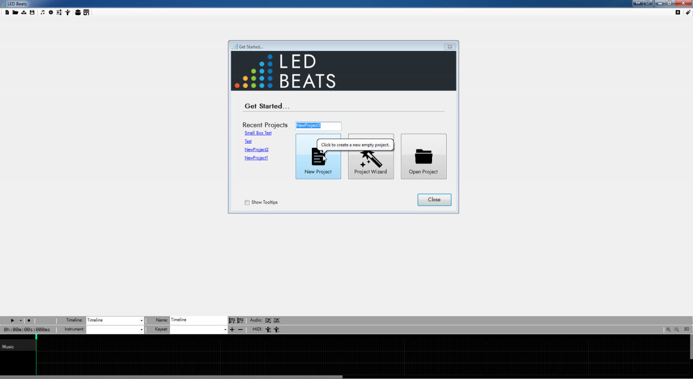This screenshot has height=379, width=693.
Task: Open recent project NewProject1
Action: tap(256, 158)
